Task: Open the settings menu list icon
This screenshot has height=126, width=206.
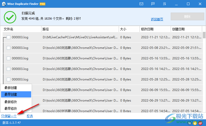Action: point(165,4)
